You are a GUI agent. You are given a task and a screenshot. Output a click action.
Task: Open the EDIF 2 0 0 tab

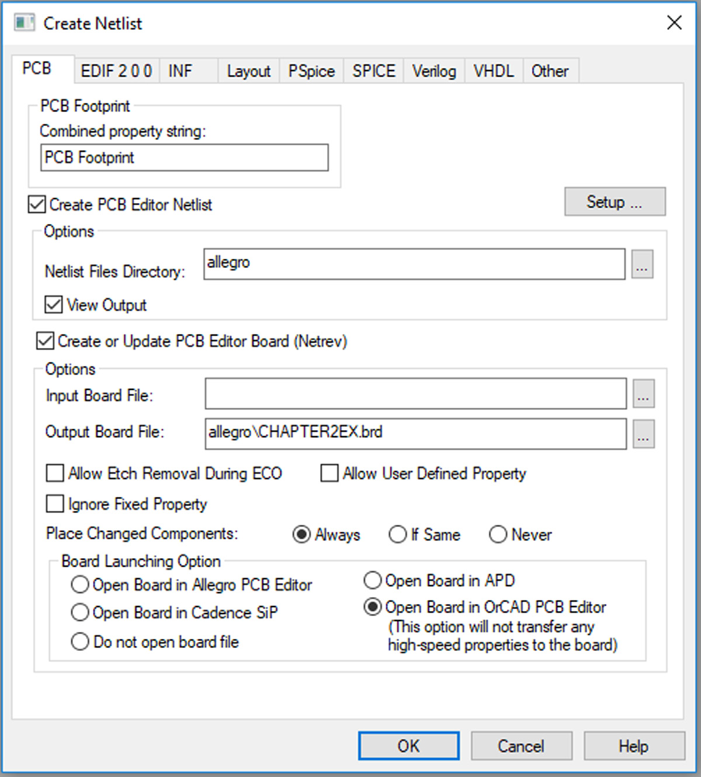point(116,71)
